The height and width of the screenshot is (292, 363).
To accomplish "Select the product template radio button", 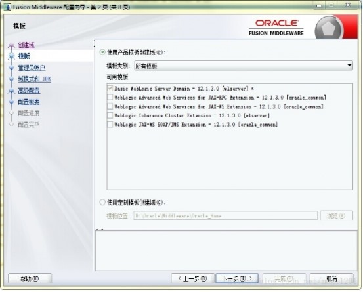I will (102, 52).
